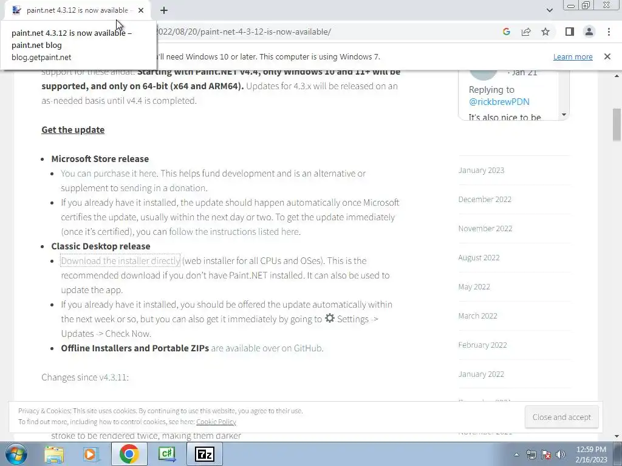Open the Chrome profile avatar
The image size is (622, 466).
coord(589,32)
